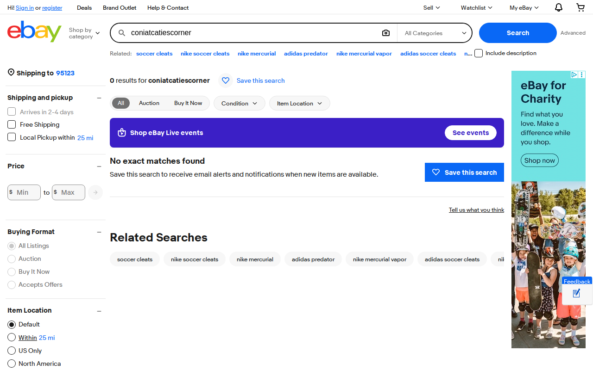Select the All listings tab
Viewport: 593px width, 370px height.
click(x=121, y=103)
